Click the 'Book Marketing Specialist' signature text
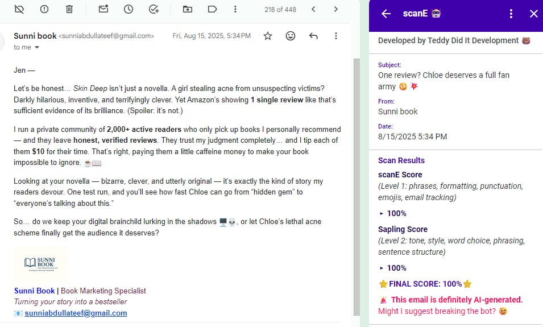The height and width of the screenshot is (327, 543). click(103, 291)
